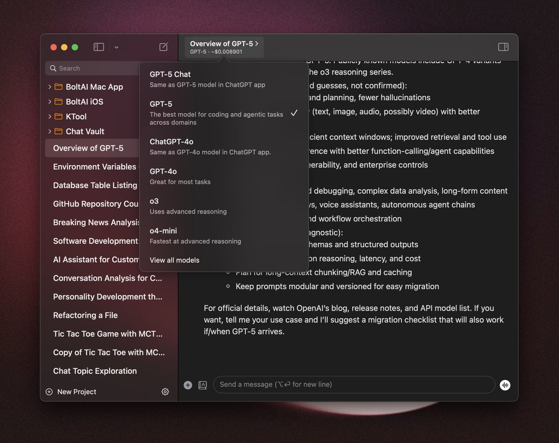Open the AI Assistant for Custom chat
The width and height of the screenshot is (559, 443).
[x=96, y=260]
